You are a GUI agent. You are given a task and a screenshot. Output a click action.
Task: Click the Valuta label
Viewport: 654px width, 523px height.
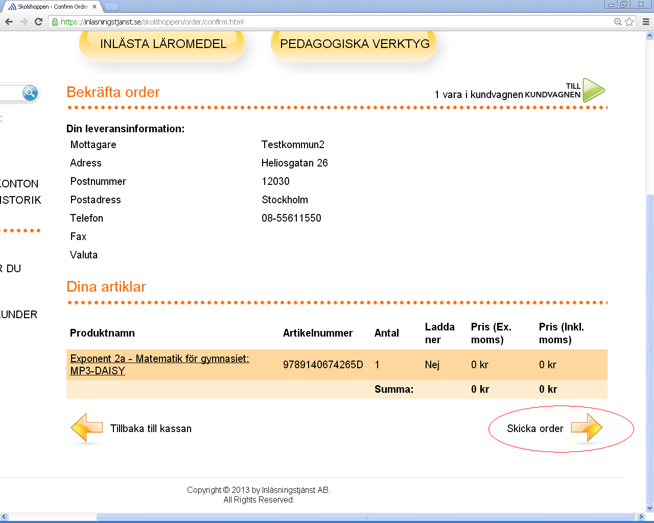pos(84,255)
